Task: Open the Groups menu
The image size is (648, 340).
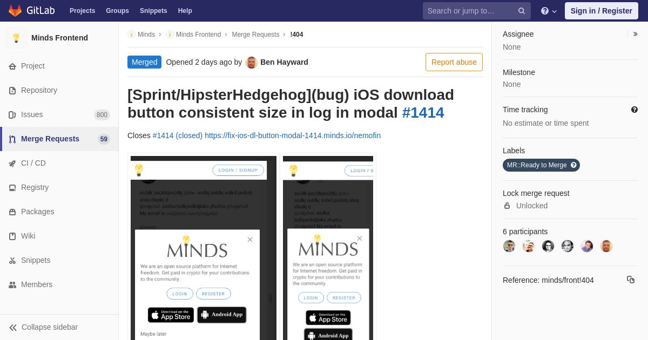Action: coord(117,11)
